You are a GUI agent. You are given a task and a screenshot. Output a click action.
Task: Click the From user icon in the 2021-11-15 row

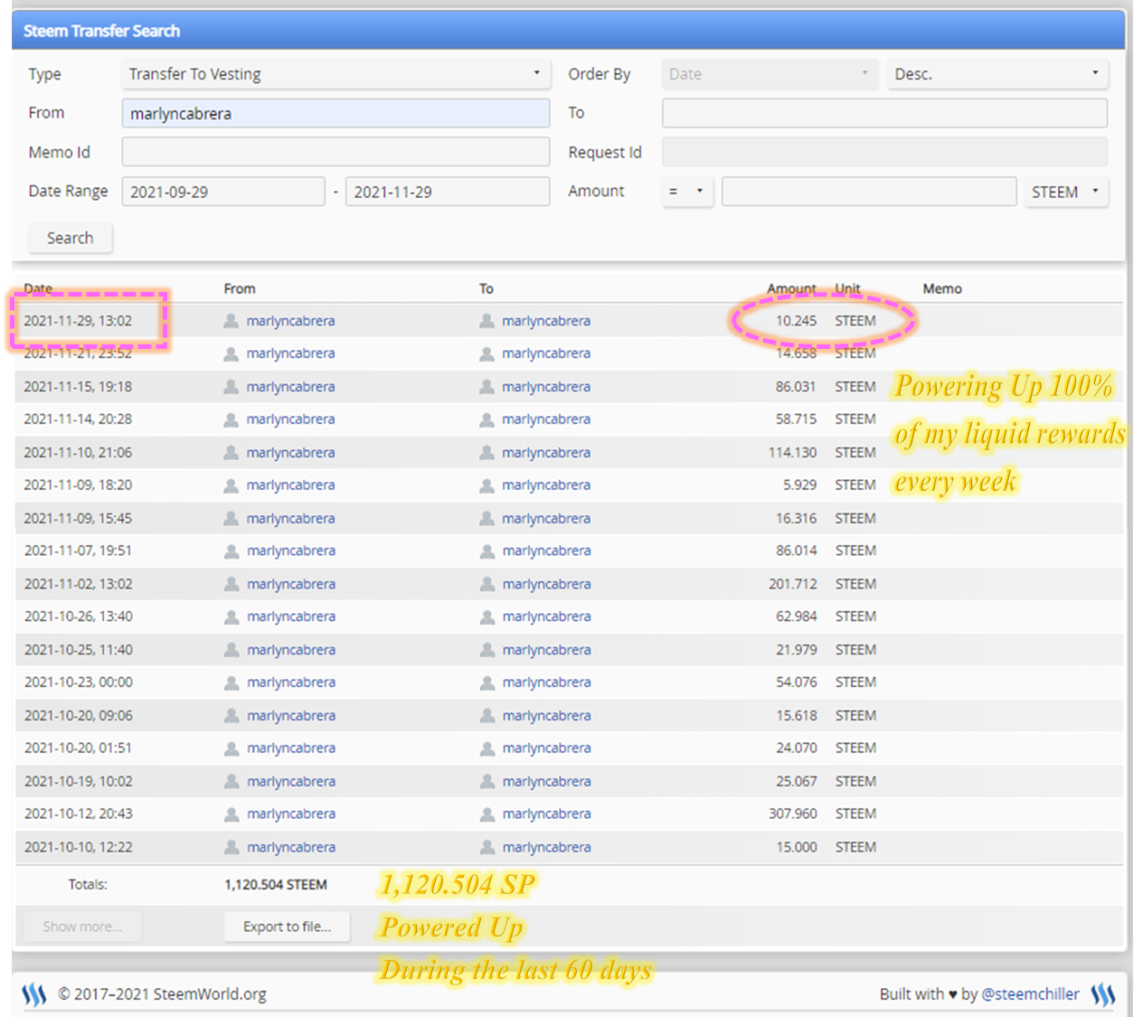(x=231, y=387)
